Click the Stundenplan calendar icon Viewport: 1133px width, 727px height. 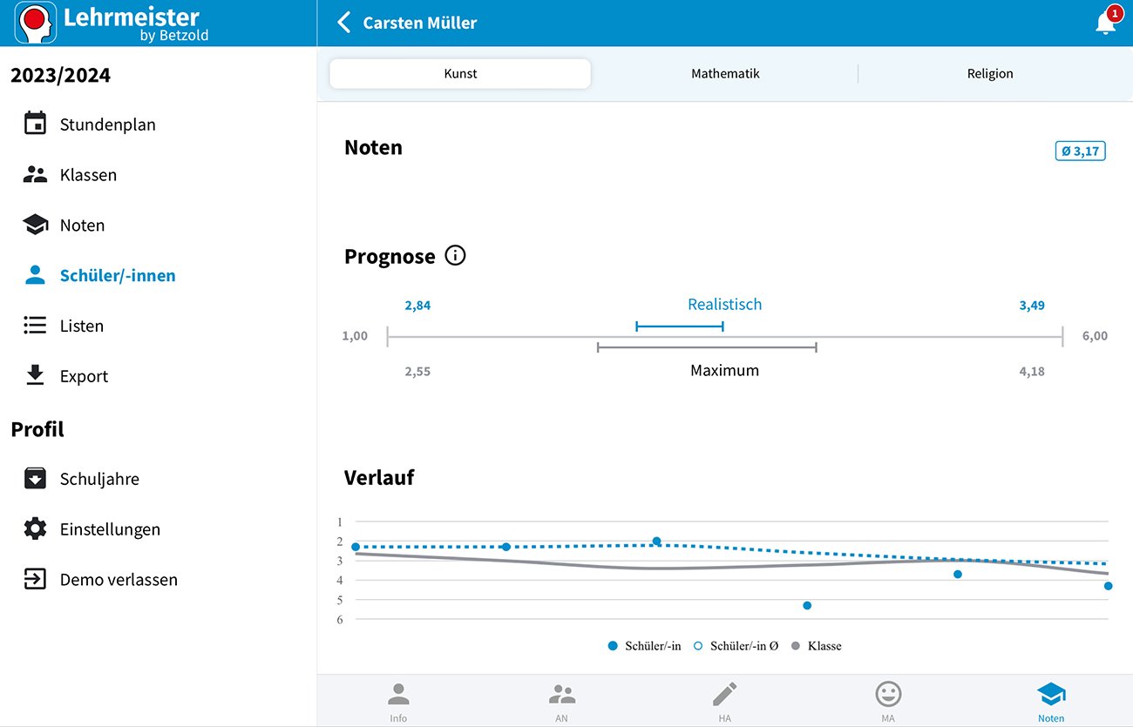pos(35,124)
